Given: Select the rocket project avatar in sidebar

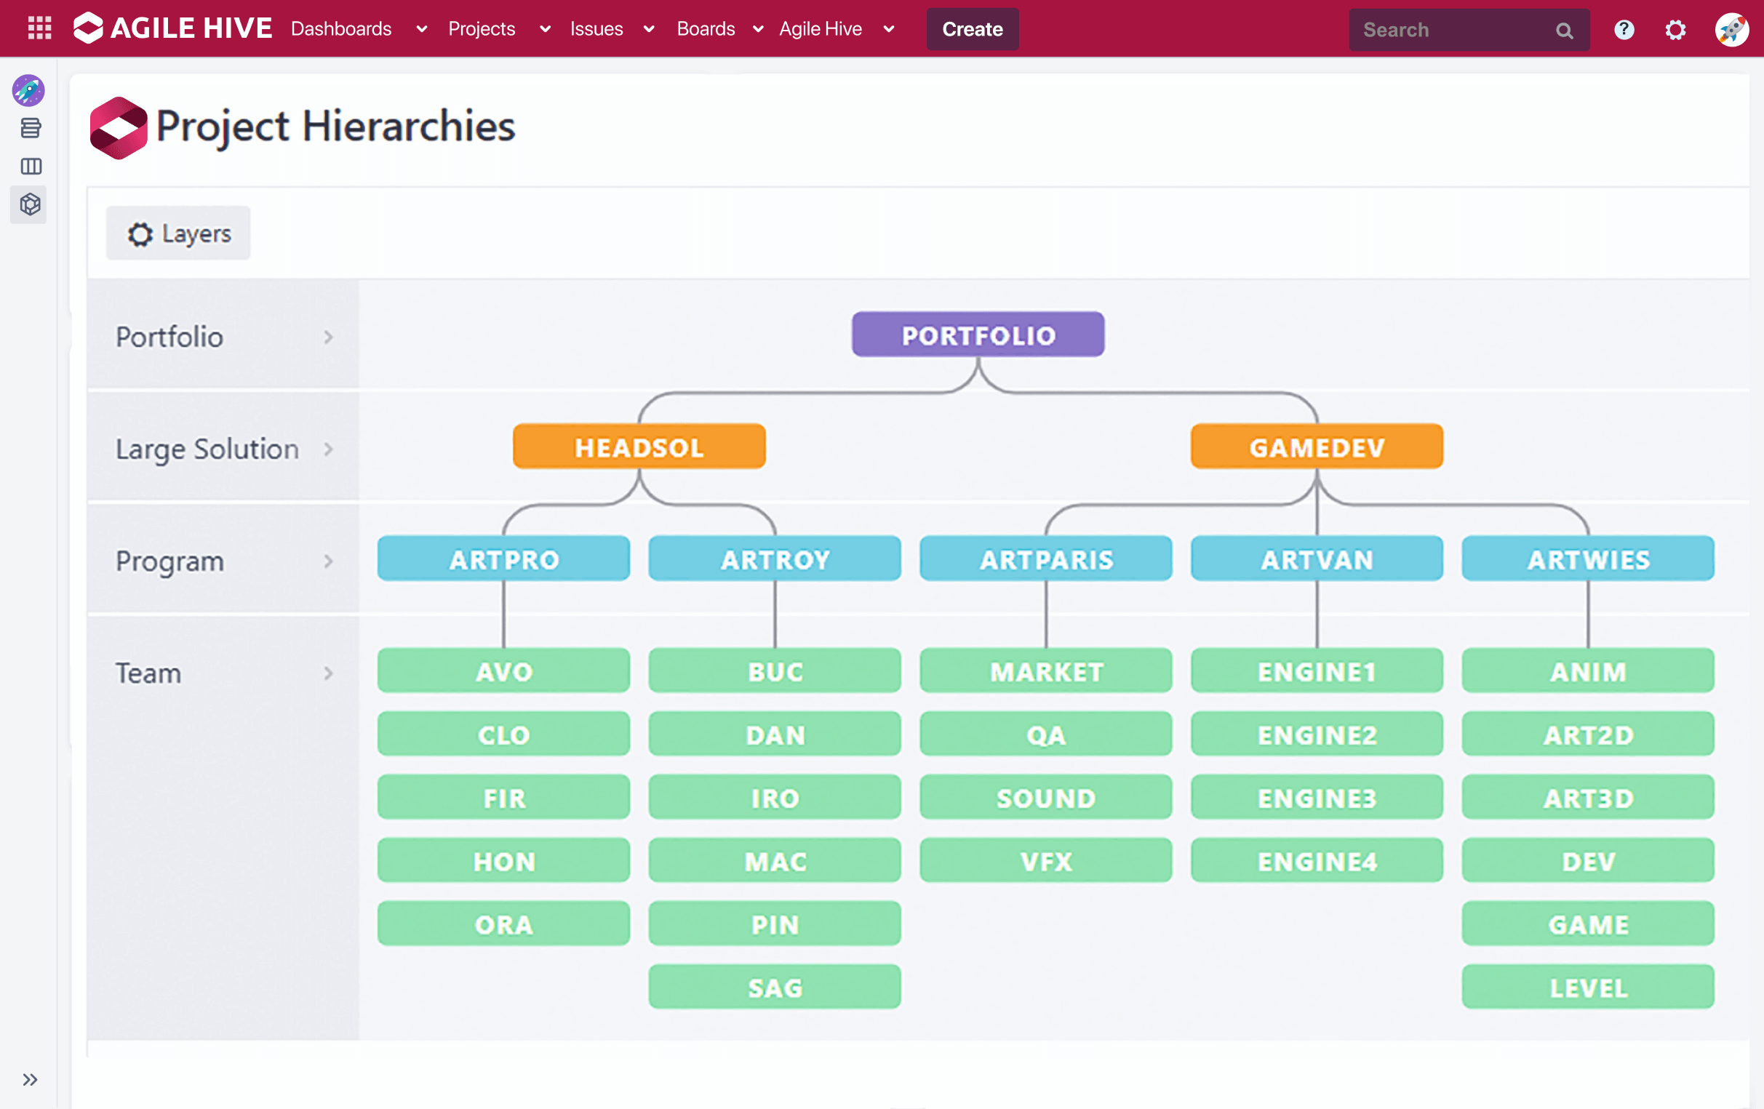Looking at the screenshot, I should (28, 90).
